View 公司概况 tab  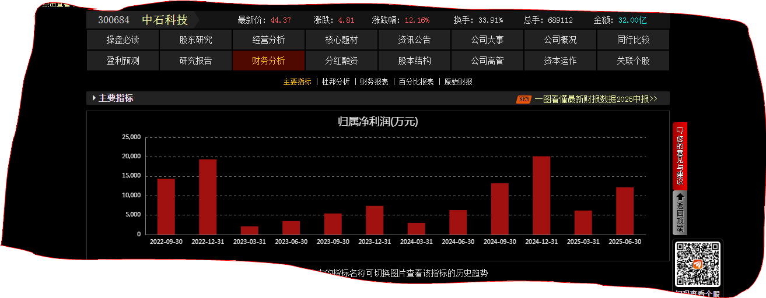click(561, 40)
